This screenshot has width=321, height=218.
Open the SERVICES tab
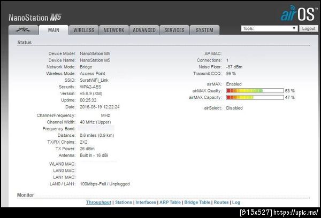[174, 30]
